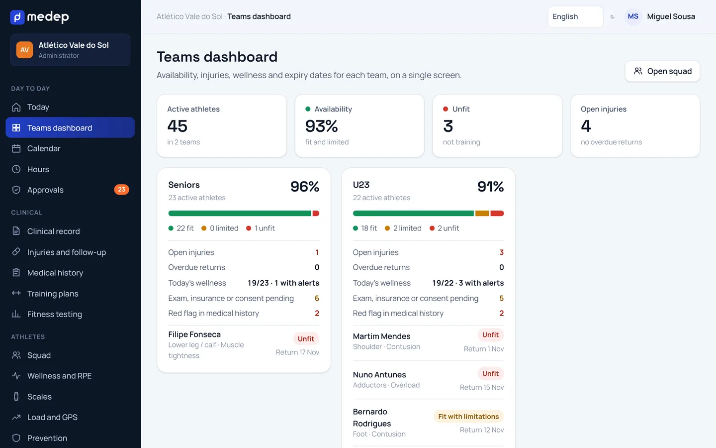Open the English language dropdown
Viewport: 716px width, 448px height.
[x=575, y=16]
